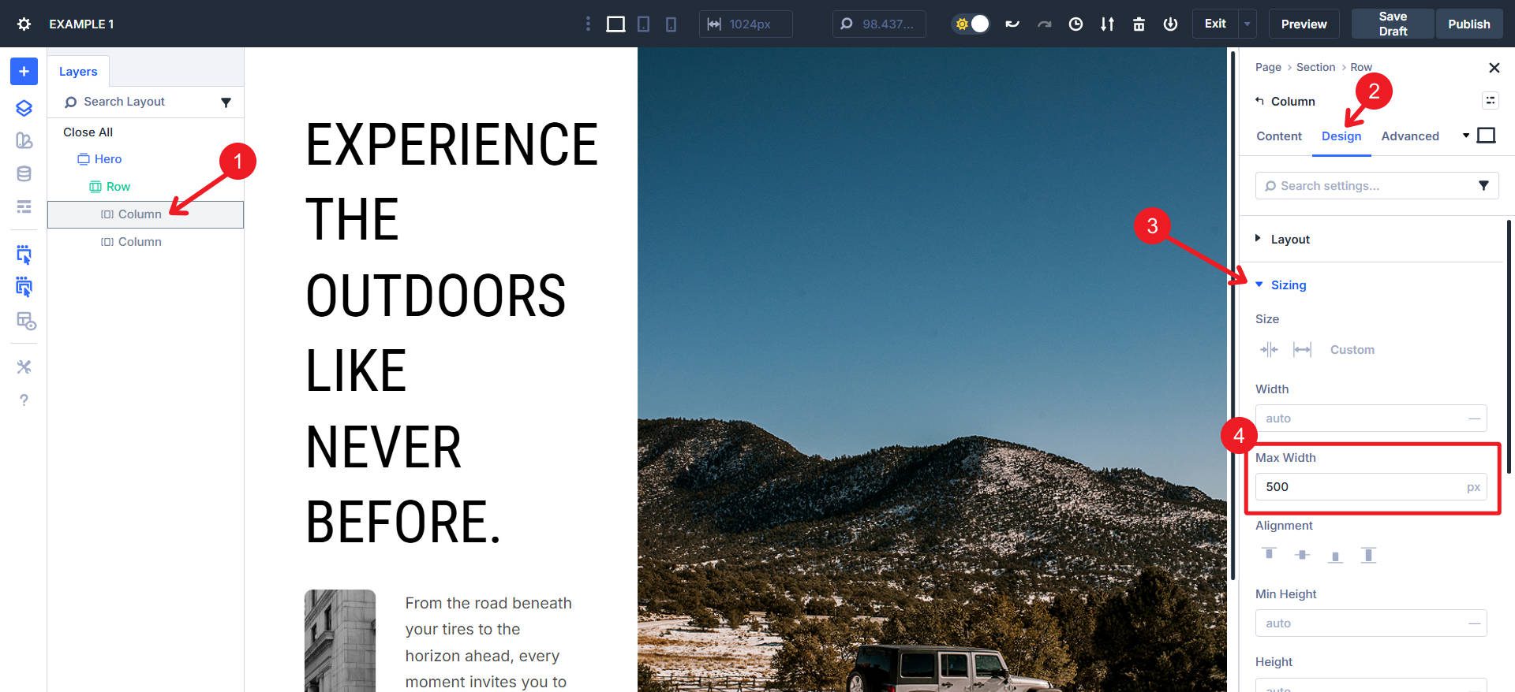This screenshot has height=692, width=1515.
Task: Open the help question mark icon
Action: click(24, 400)
